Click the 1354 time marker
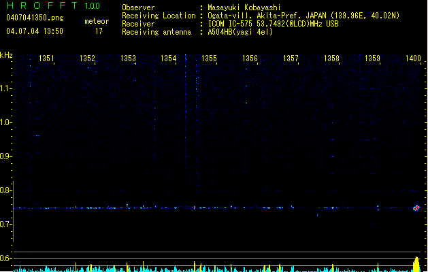This screenshot has height=272, width=428. coord(169,58)
